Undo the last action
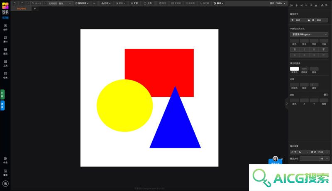 pyautogui.click(x=15, y=3)
